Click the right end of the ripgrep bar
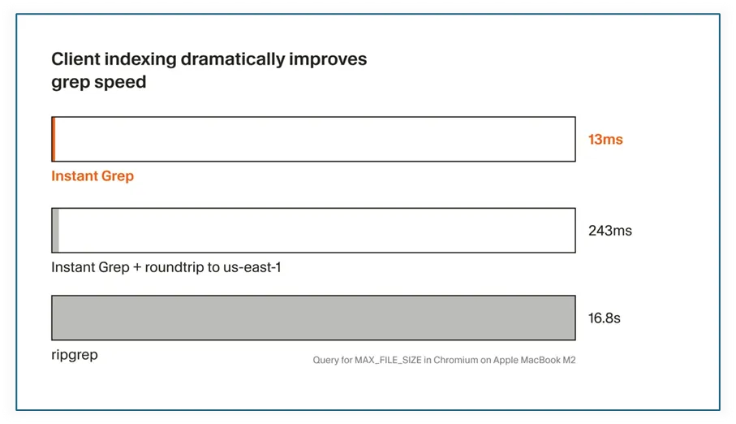Screen dimensions: 736x424 574,318
